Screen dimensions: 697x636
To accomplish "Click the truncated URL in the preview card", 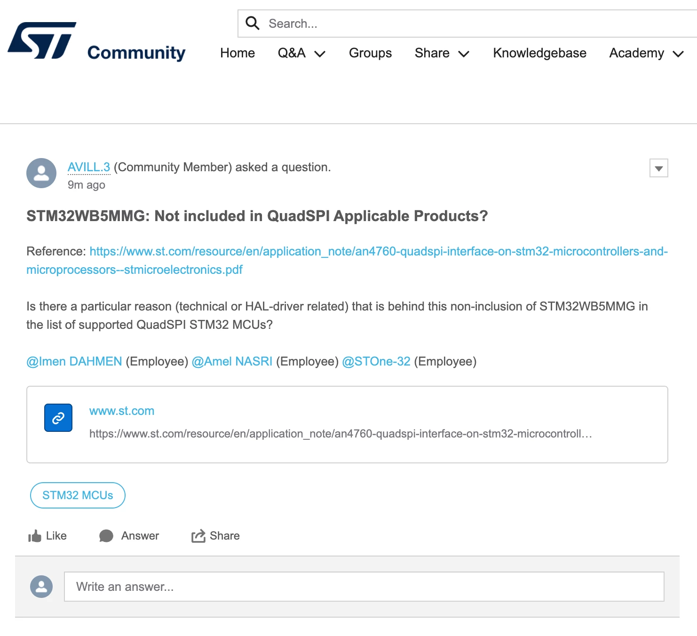I will pyautogui.click(x=341, y=434).
